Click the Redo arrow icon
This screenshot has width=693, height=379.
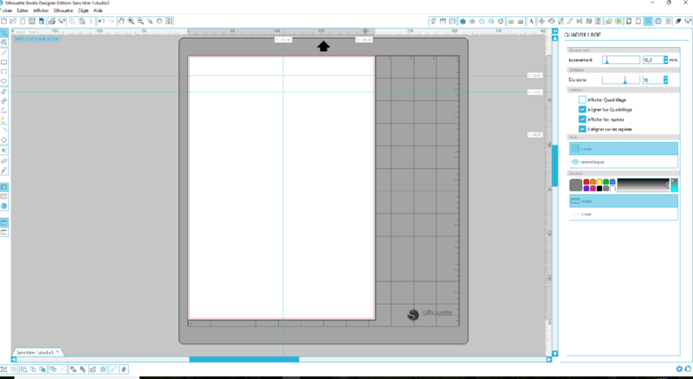click(x=111, y=22)
